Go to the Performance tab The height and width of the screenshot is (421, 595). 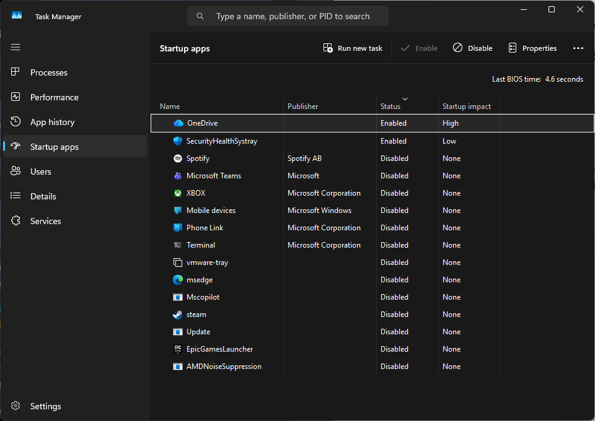click(x=75, y=97)
